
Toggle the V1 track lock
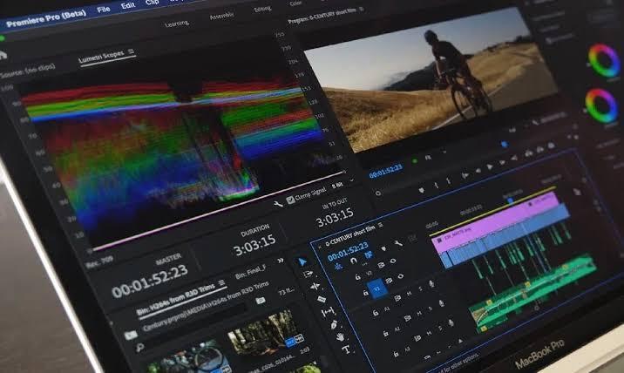click(x=366, y=293)
